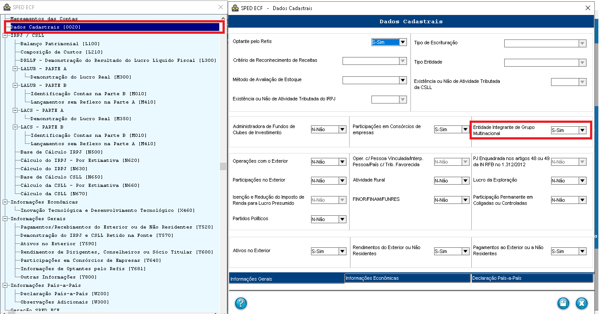The height and width of the screenshot is (314, 601).
Task: Switch to the Declaração País-a-País tab
Action: [x=532, y=278]
